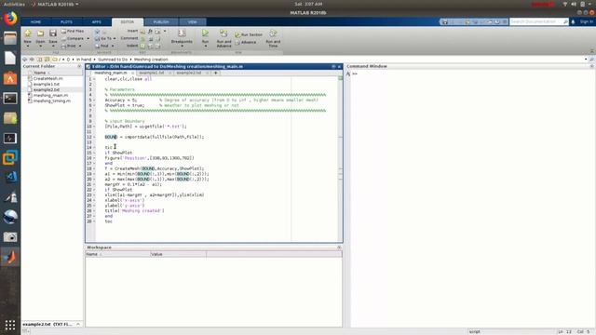The height and width of the screenshot is (335, 596).
Task: Click the Save disk icon
Action: 53,33
